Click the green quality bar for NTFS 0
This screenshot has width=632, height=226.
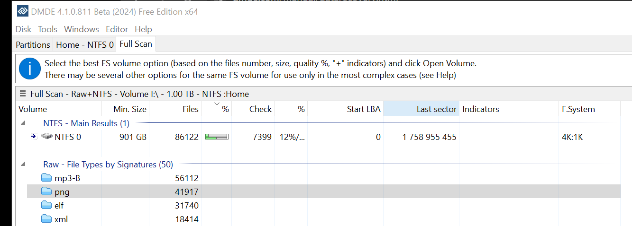coord(217,137)
